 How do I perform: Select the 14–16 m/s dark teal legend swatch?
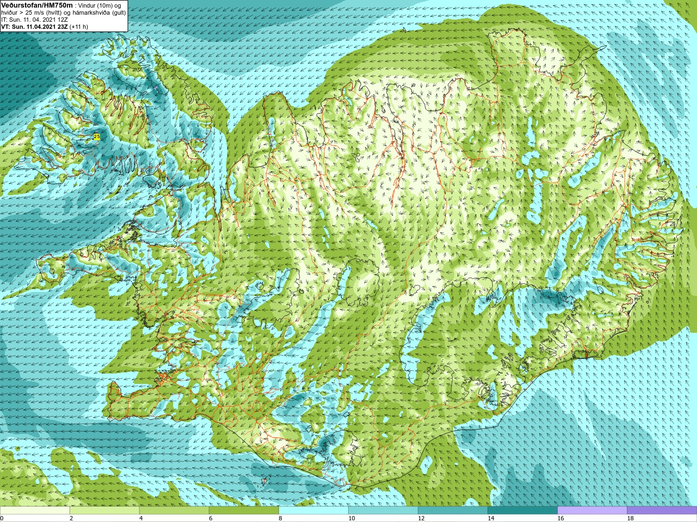[x=523, y=511]
